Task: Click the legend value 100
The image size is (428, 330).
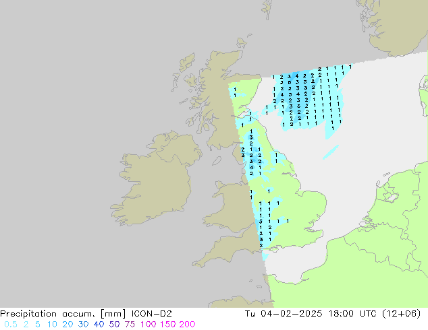Action: (x=149, y=325)
